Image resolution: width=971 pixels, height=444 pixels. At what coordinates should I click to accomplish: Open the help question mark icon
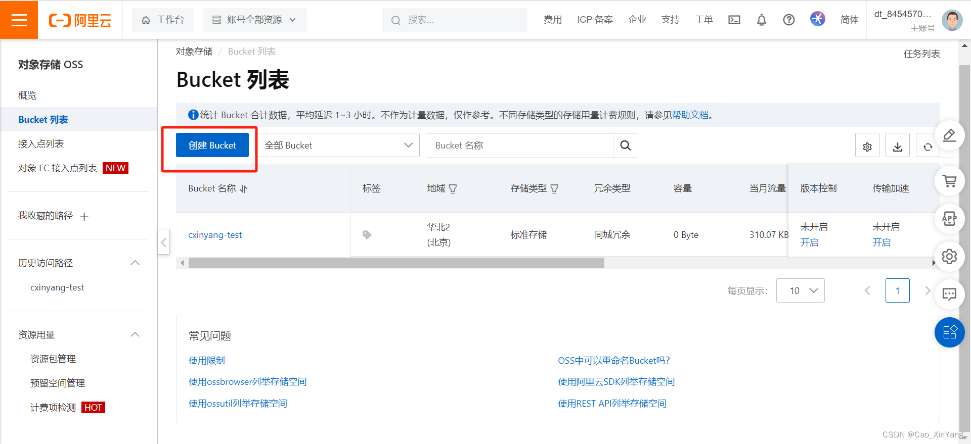coord(788,20)
